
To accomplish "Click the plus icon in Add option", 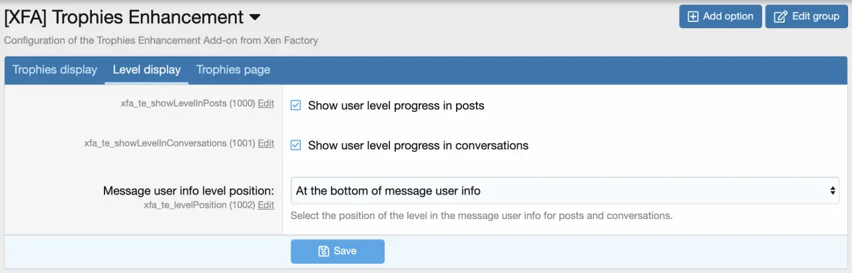I will point(693,17).
